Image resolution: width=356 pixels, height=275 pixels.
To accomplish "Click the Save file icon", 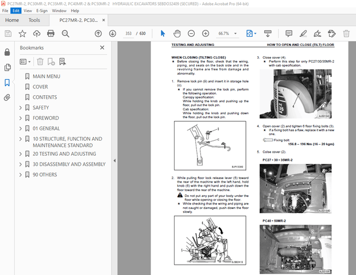I will coord(8,34).
